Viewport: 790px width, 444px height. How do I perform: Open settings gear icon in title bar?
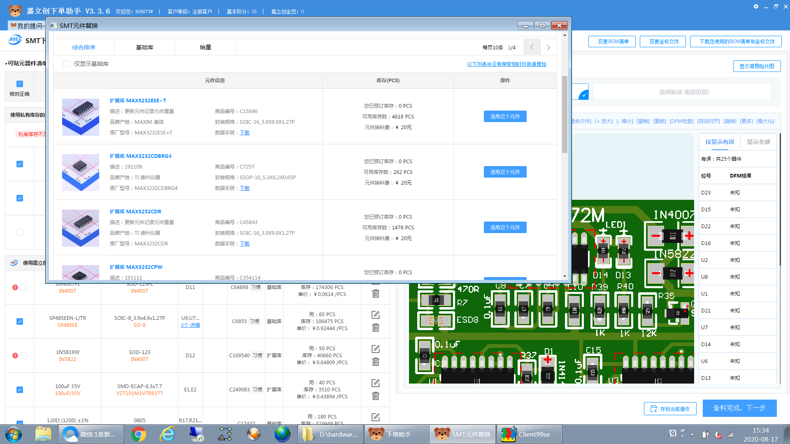click(756, 7)
